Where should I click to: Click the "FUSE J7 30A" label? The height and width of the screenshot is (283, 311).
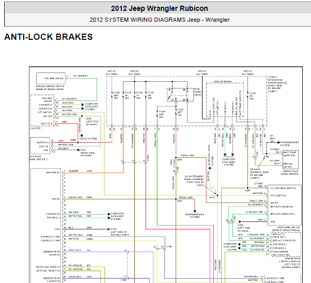tap(139, 95)
